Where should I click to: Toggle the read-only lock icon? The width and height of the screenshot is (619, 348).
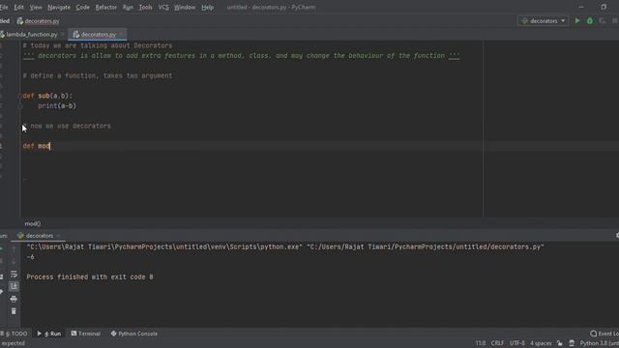pos(560,343)
